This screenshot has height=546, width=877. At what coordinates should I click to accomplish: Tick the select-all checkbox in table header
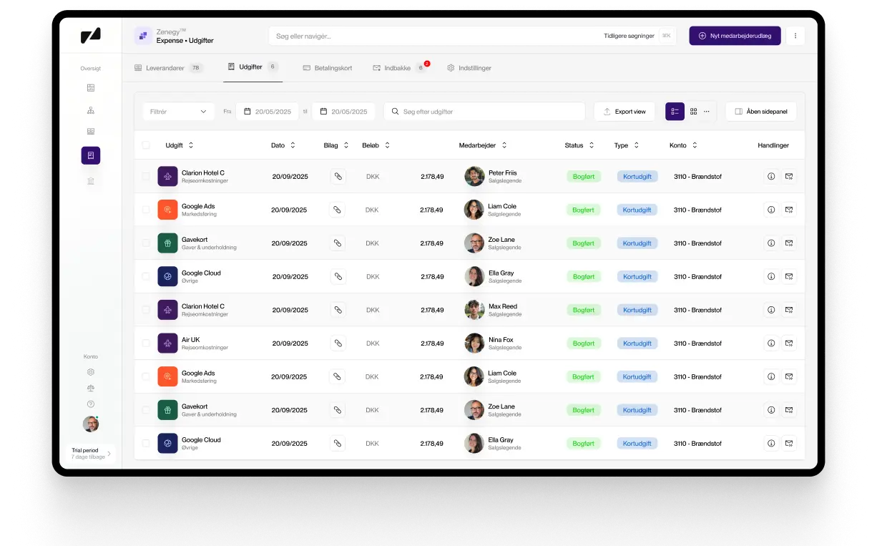point(146,145)
